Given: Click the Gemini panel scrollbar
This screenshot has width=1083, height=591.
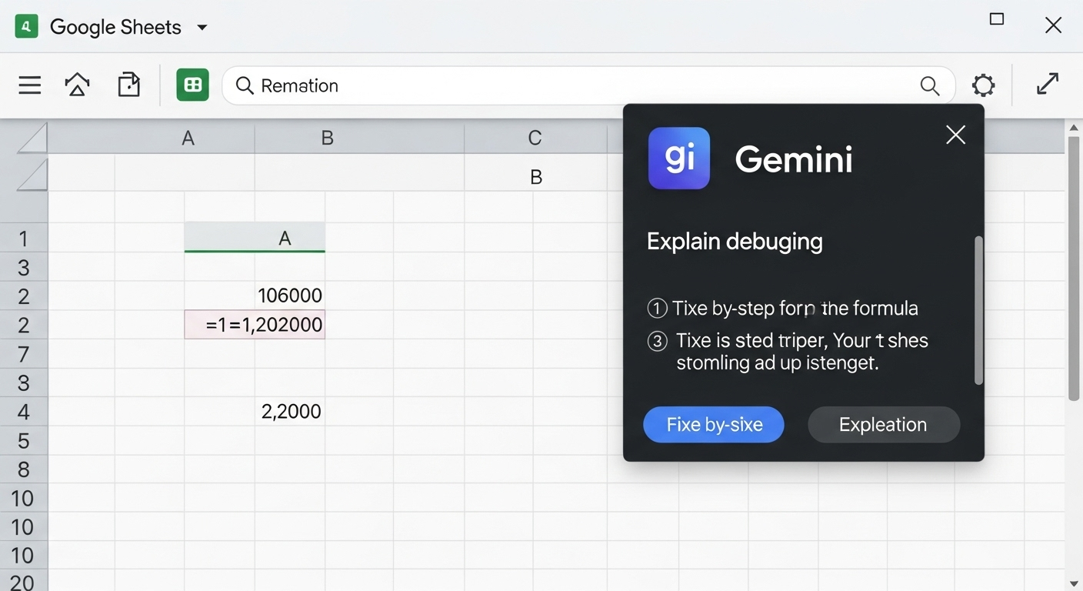Looking at the screenshot, I should tap(978, 310).
